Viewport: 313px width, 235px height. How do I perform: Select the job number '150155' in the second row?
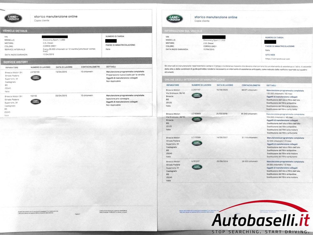pos(33,96)
